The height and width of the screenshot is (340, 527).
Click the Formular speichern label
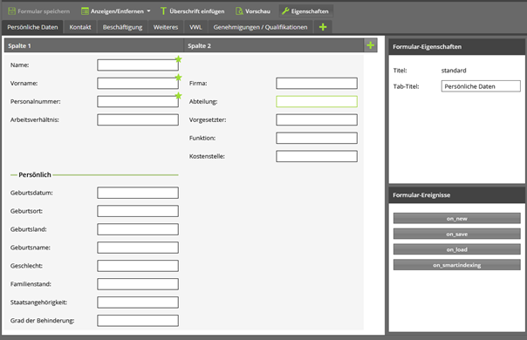(x=44, y=11)
